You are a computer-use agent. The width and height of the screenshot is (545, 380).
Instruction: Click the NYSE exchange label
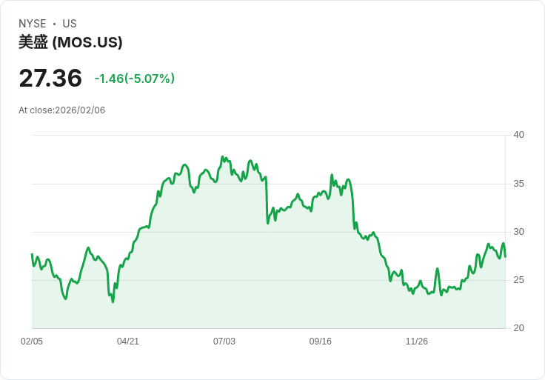[x=32, y=24]
